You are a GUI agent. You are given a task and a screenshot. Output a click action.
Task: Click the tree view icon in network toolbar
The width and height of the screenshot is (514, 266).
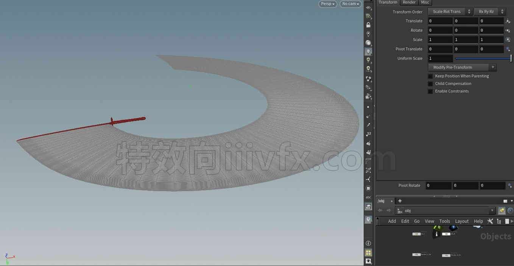[499, 221]
